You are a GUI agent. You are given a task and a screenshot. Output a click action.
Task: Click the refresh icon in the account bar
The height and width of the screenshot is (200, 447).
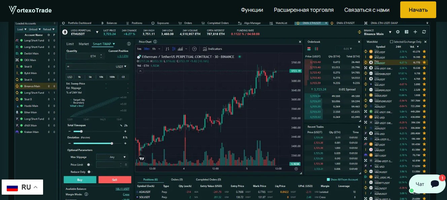coord(424,32)
